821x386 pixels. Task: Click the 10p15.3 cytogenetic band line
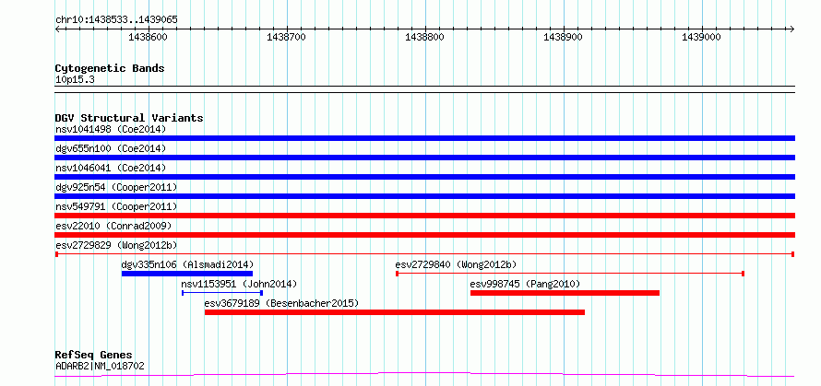424,89
